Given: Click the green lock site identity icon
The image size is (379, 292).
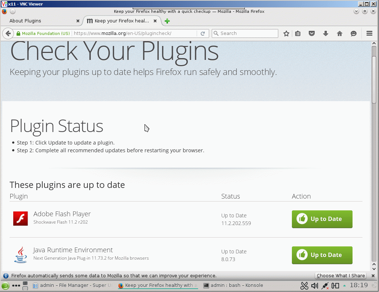Looking at the screenshot, I should click(18, 33).
